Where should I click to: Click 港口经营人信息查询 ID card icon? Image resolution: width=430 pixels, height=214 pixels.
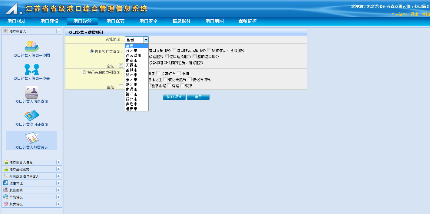point(31,92)
